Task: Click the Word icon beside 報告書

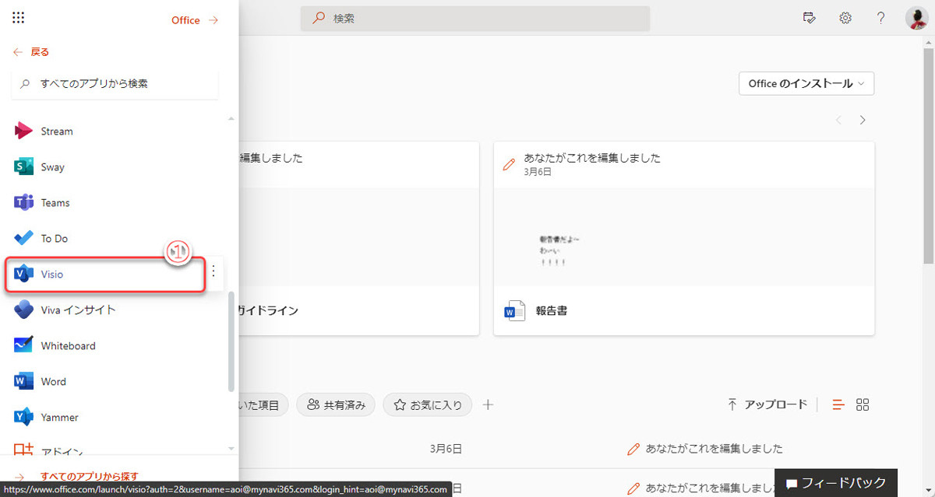Action: coord(514,311)
